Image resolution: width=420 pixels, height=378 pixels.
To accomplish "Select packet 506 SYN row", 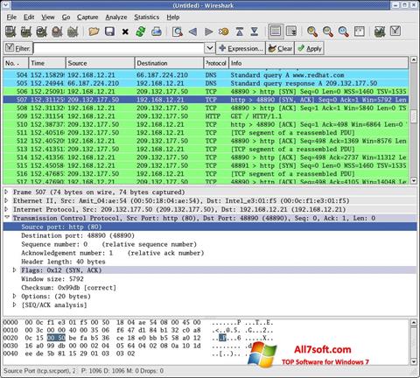I will tap(206, 91).
